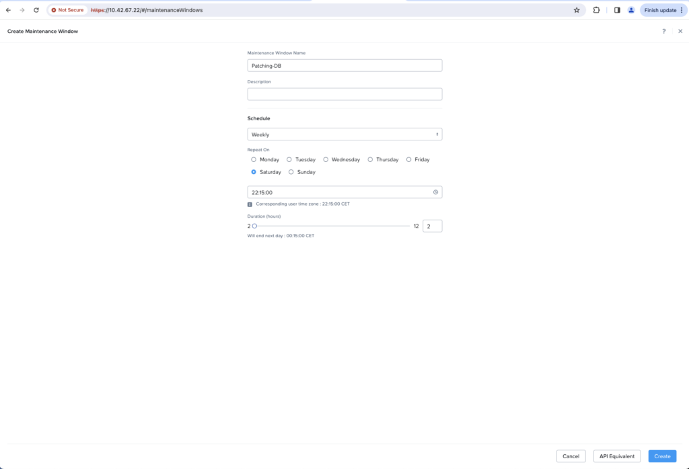Select the Sunday radio button

point(291,172)
